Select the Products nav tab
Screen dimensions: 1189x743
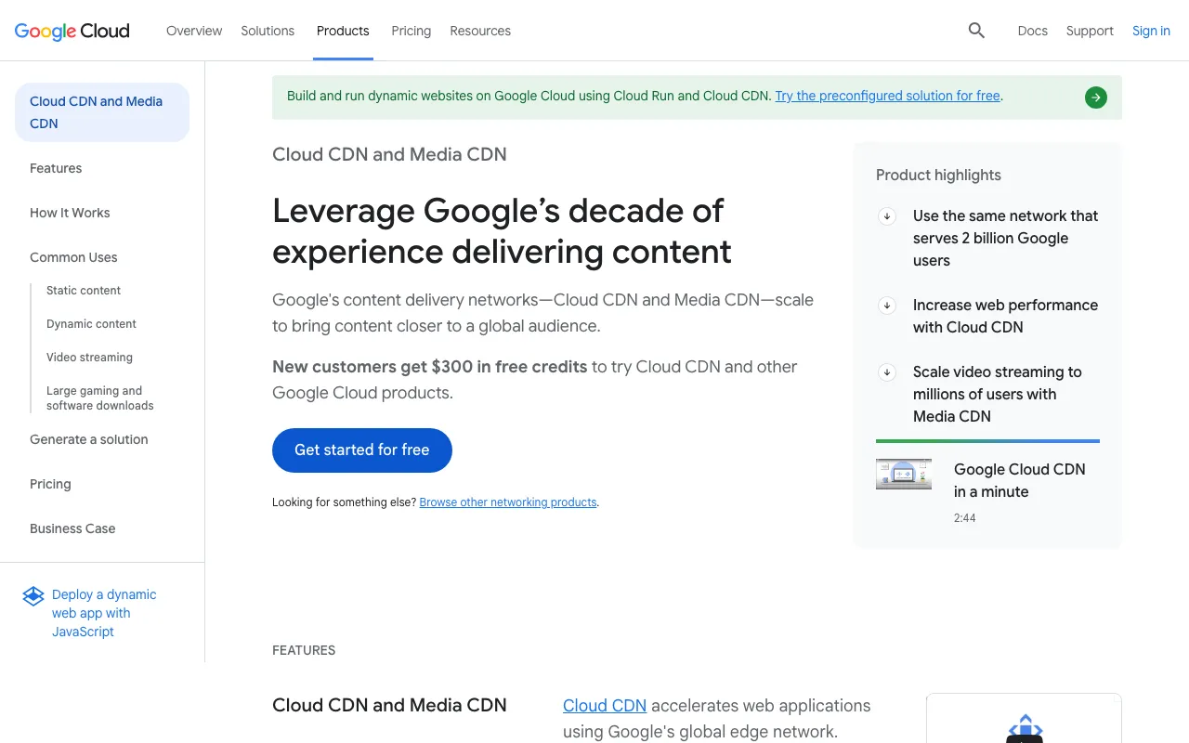343,31
